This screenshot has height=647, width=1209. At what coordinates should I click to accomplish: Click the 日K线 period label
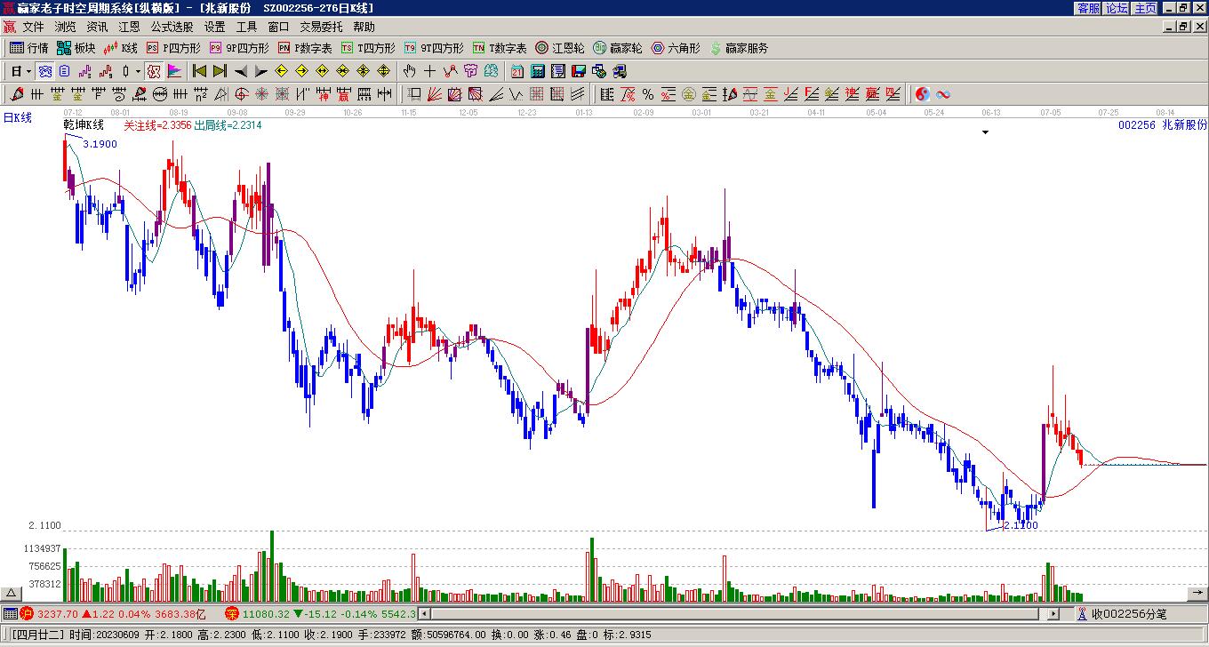point(17,117)
